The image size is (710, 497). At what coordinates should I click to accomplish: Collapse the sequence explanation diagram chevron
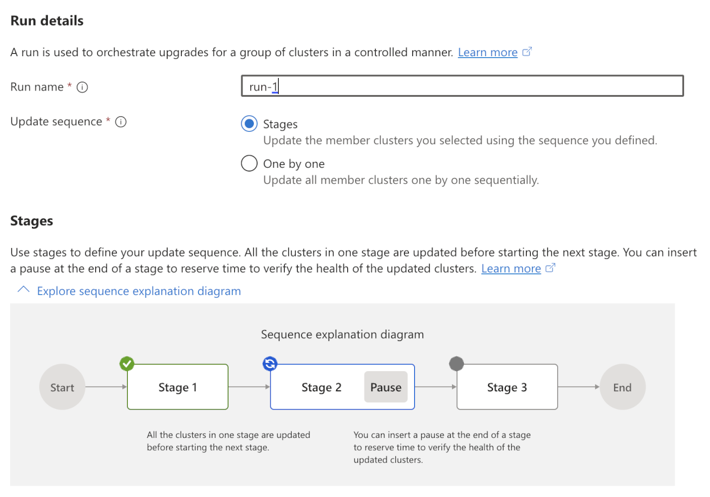tap(23, 291)
